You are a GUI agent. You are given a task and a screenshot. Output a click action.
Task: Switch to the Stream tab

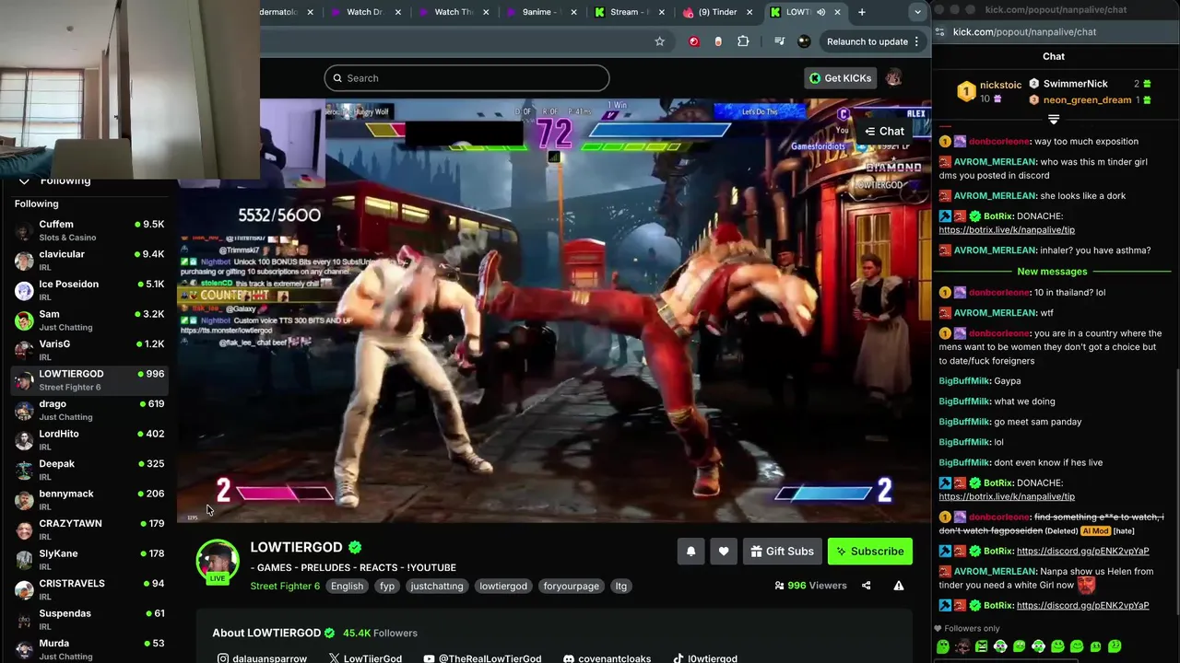point(629,12)
